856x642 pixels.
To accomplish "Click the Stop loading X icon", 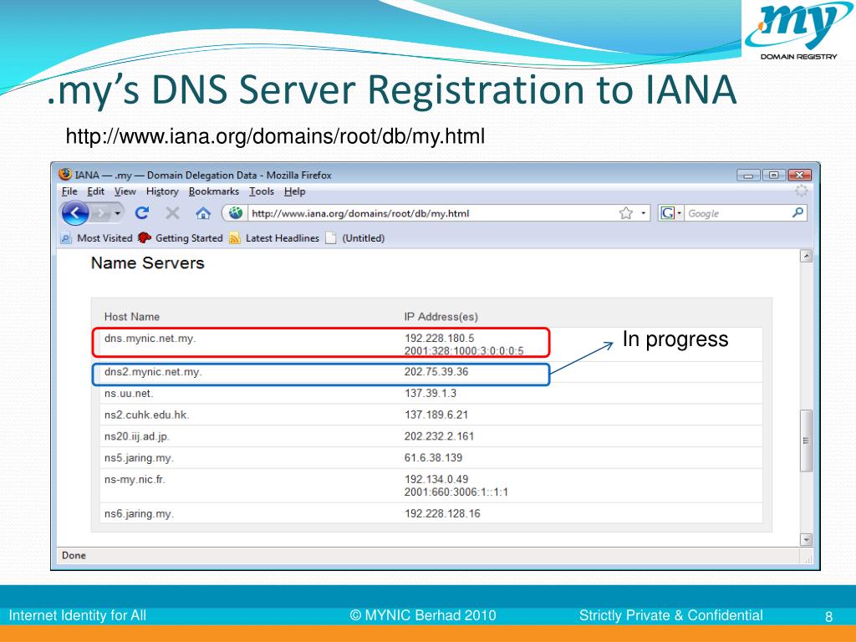I will tap(172, 213).
